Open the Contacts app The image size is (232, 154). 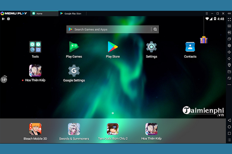[190, 47]
